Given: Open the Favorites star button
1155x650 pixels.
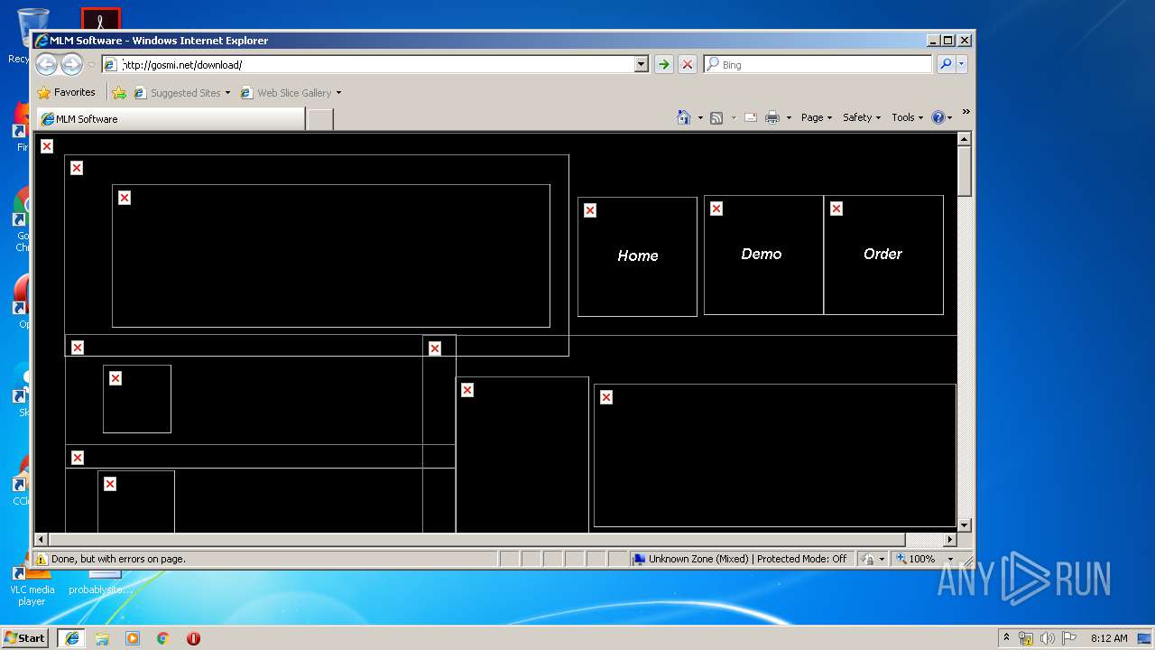Looking at the screenshot, I should click(66, 92).
